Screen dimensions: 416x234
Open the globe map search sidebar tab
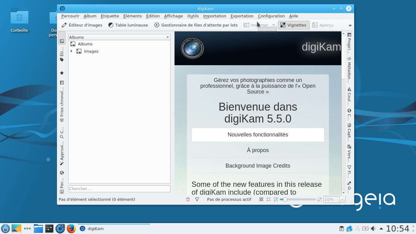[62, 173]
